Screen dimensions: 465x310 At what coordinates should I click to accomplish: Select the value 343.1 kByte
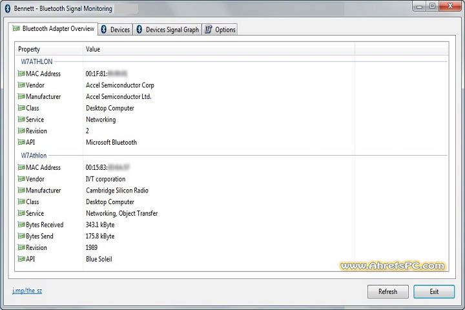click(100, 225)
